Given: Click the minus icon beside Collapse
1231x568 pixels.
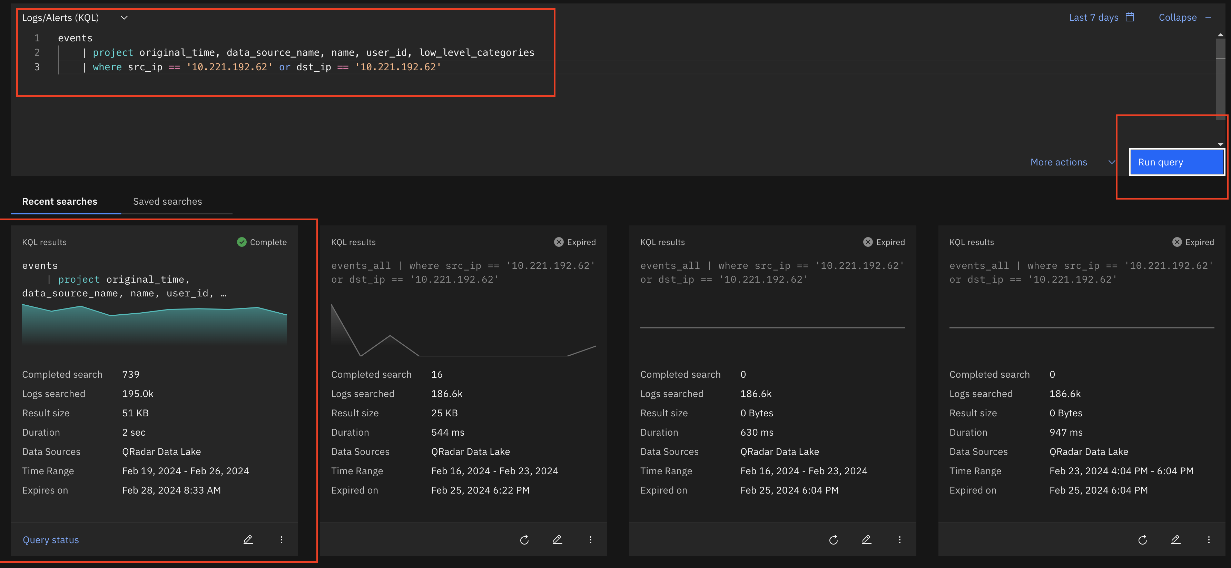Looking at the screenshot, I should (1208, 18).
